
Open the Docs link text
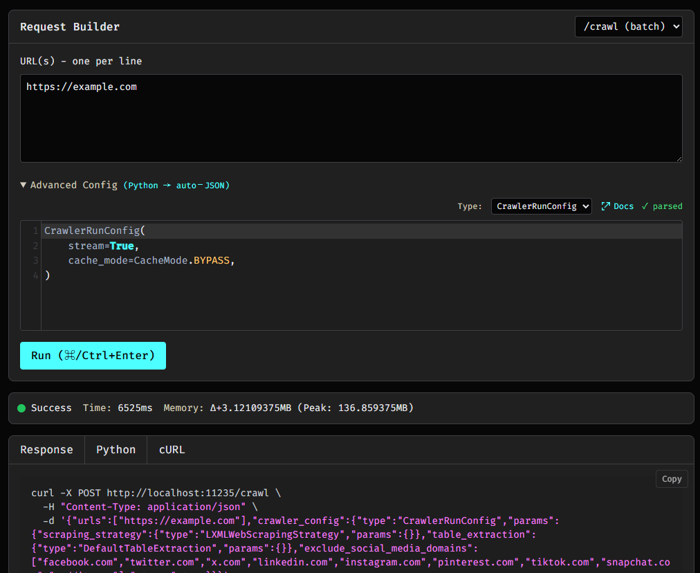click(x=623, y=206)
